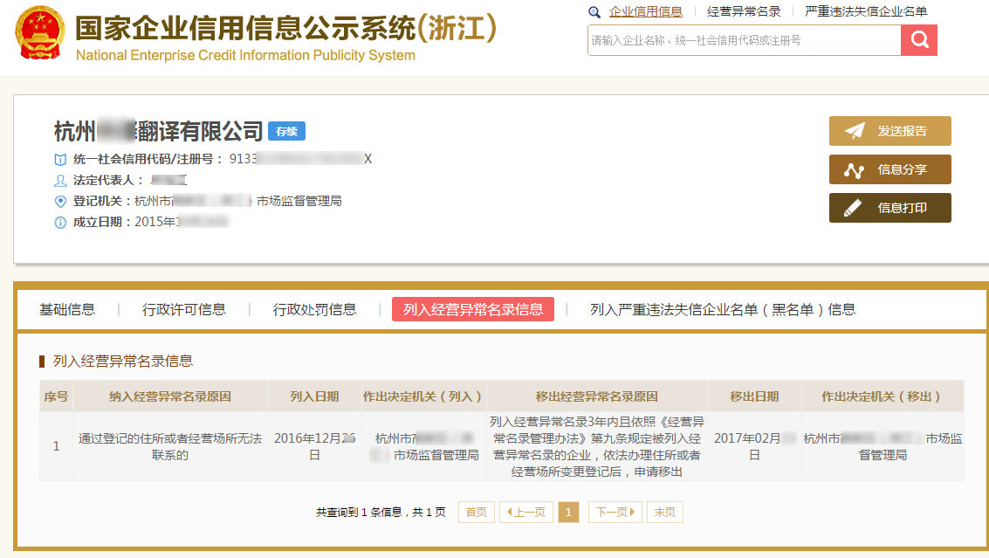Viewport: 989px width, 558px height.
Task: Select 经营异常名录 search category
Action: [744, 11]
